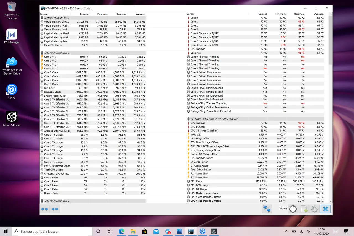The image size is (354, 236).
Task: Click the expand columns arrows button
Action: [x=45, y=209]
